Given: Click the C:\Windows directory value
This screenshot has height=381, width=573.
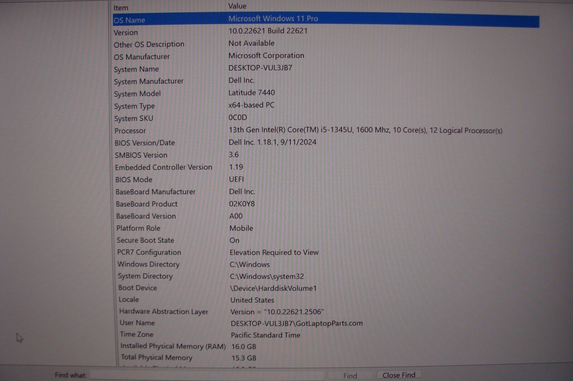Looking at the screenshot, I should (x=250, y=264).
